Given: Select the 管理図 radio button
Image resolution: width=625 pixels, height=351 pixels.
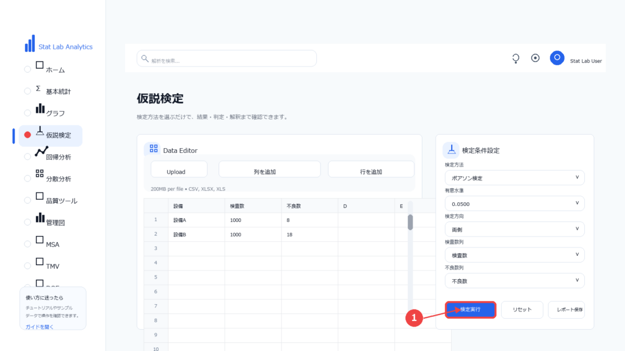Looking at the screenshot, I should point(27,222).
